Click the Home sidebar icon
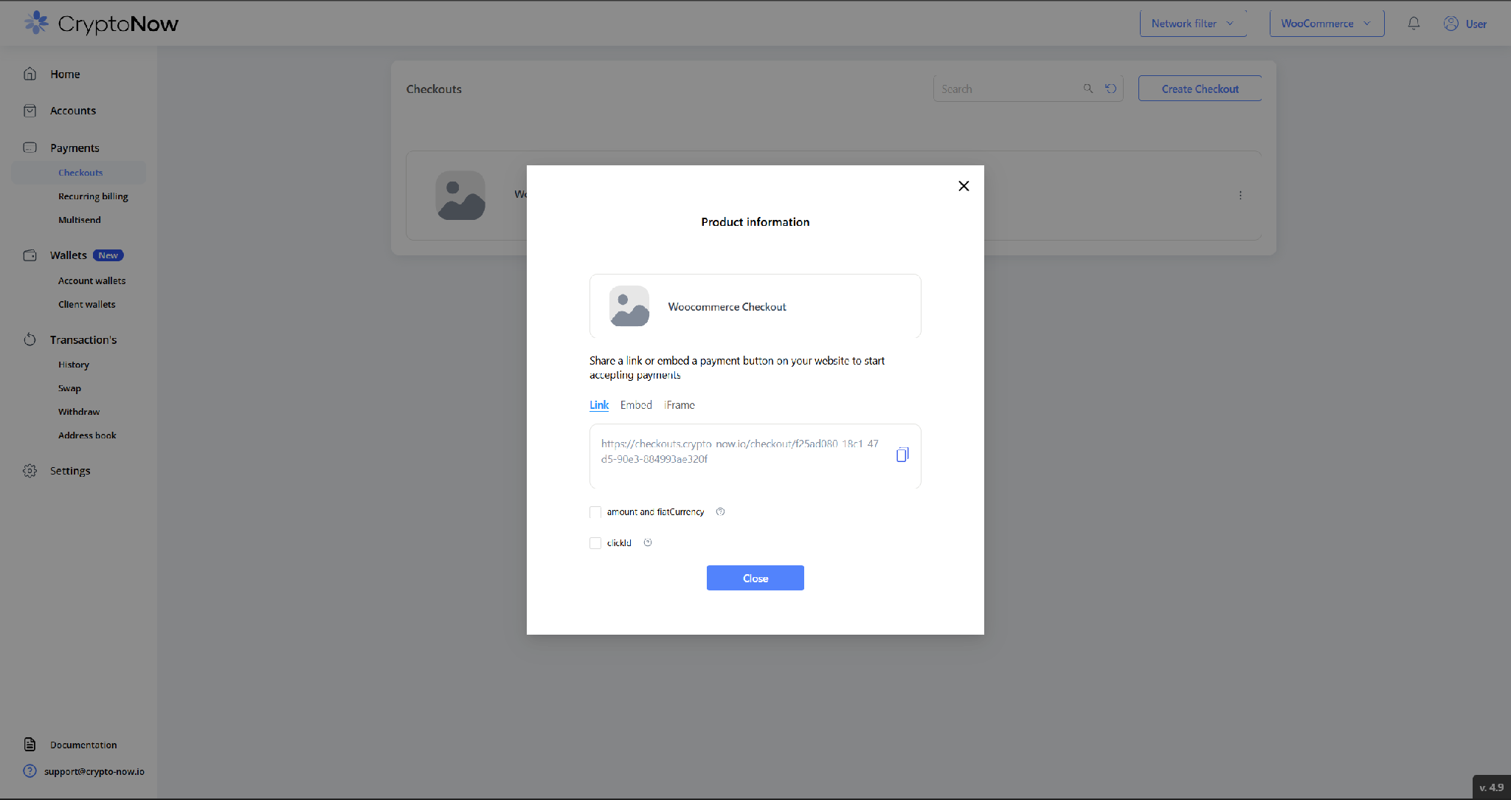 tap(30, 74)
